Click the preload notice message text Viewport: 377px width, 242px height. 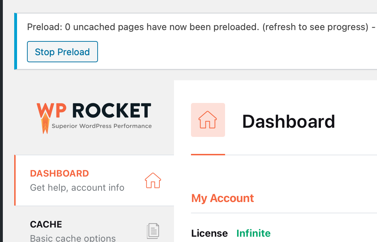tap(142, 27)
